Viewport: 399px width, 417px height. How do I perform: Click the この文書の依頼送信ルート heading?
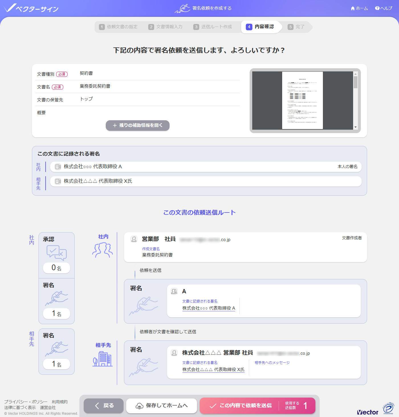pos(199,212)
